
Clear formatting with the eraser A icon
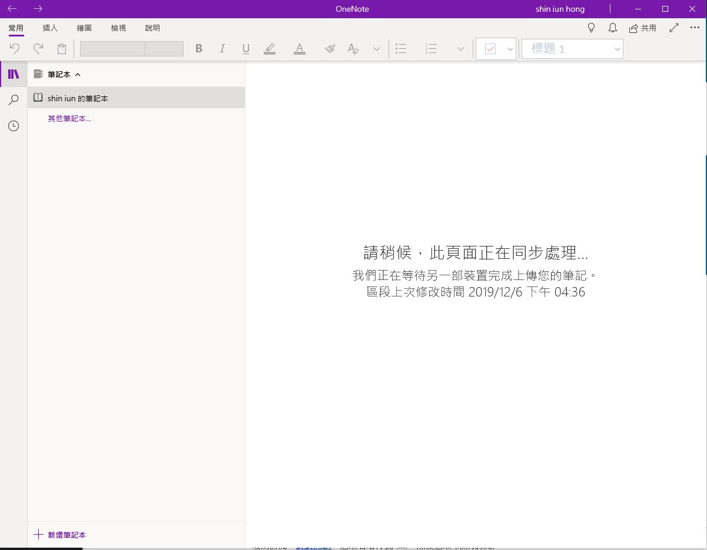(x=353, y=49)
